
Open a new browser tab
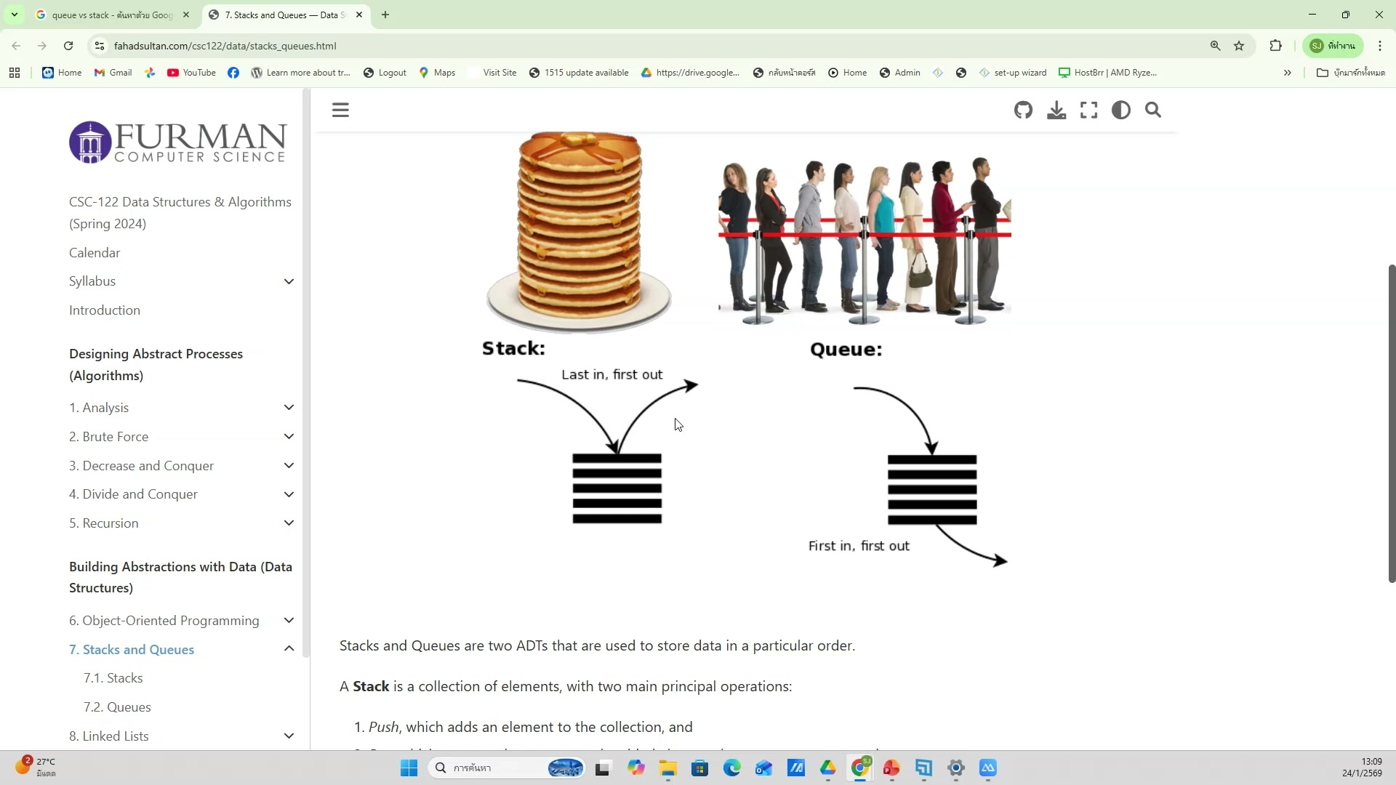(385, 15)
